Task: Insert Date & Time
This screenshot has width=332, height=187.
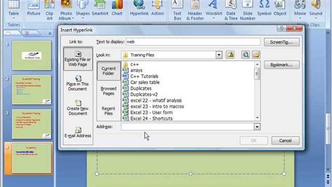Action: click(231, 10)
